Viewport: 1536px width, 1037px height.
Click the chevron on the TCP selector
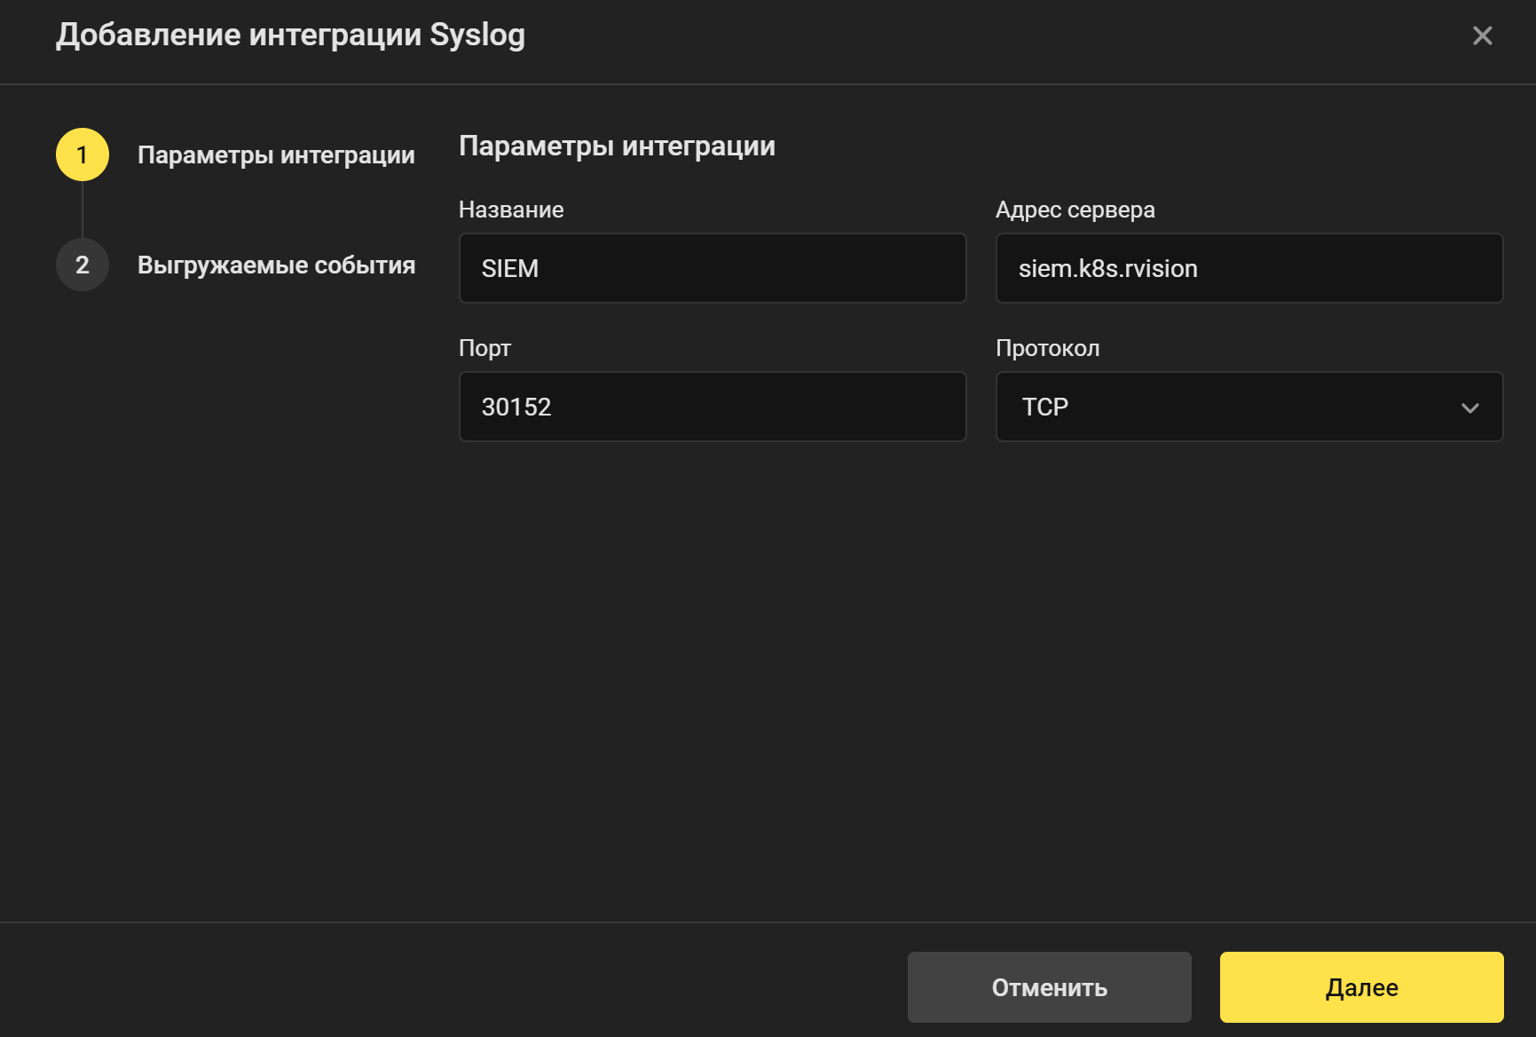(x=1470, y=407)
